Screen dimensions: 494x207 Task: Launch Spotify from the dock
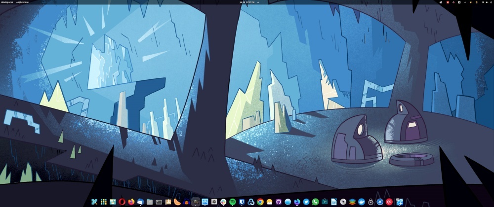[x=233, y=202]
